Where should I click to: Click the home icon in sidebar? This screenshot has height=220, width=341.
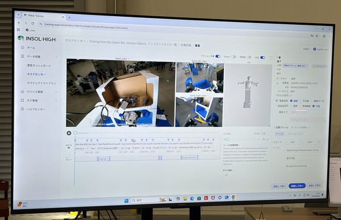[x=23, y=47]
